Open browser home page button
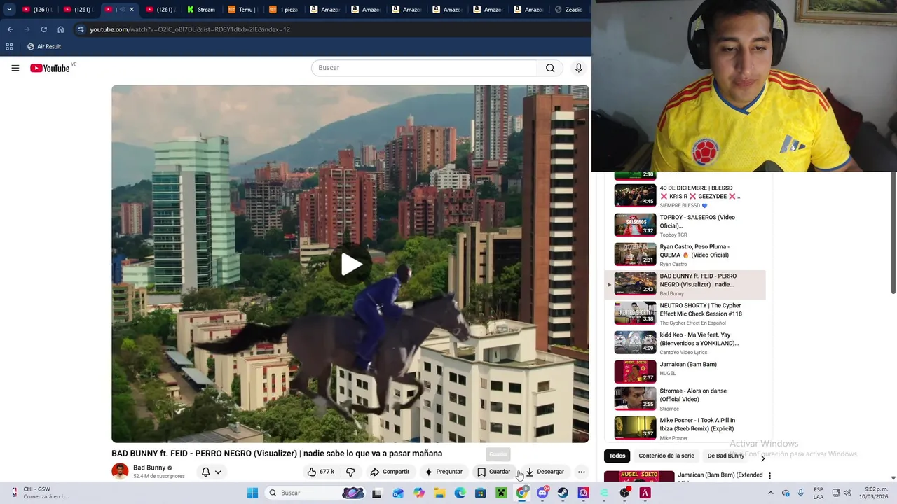Screen dimensions: 897x504 pyautogui.click(x=61, y=29)
